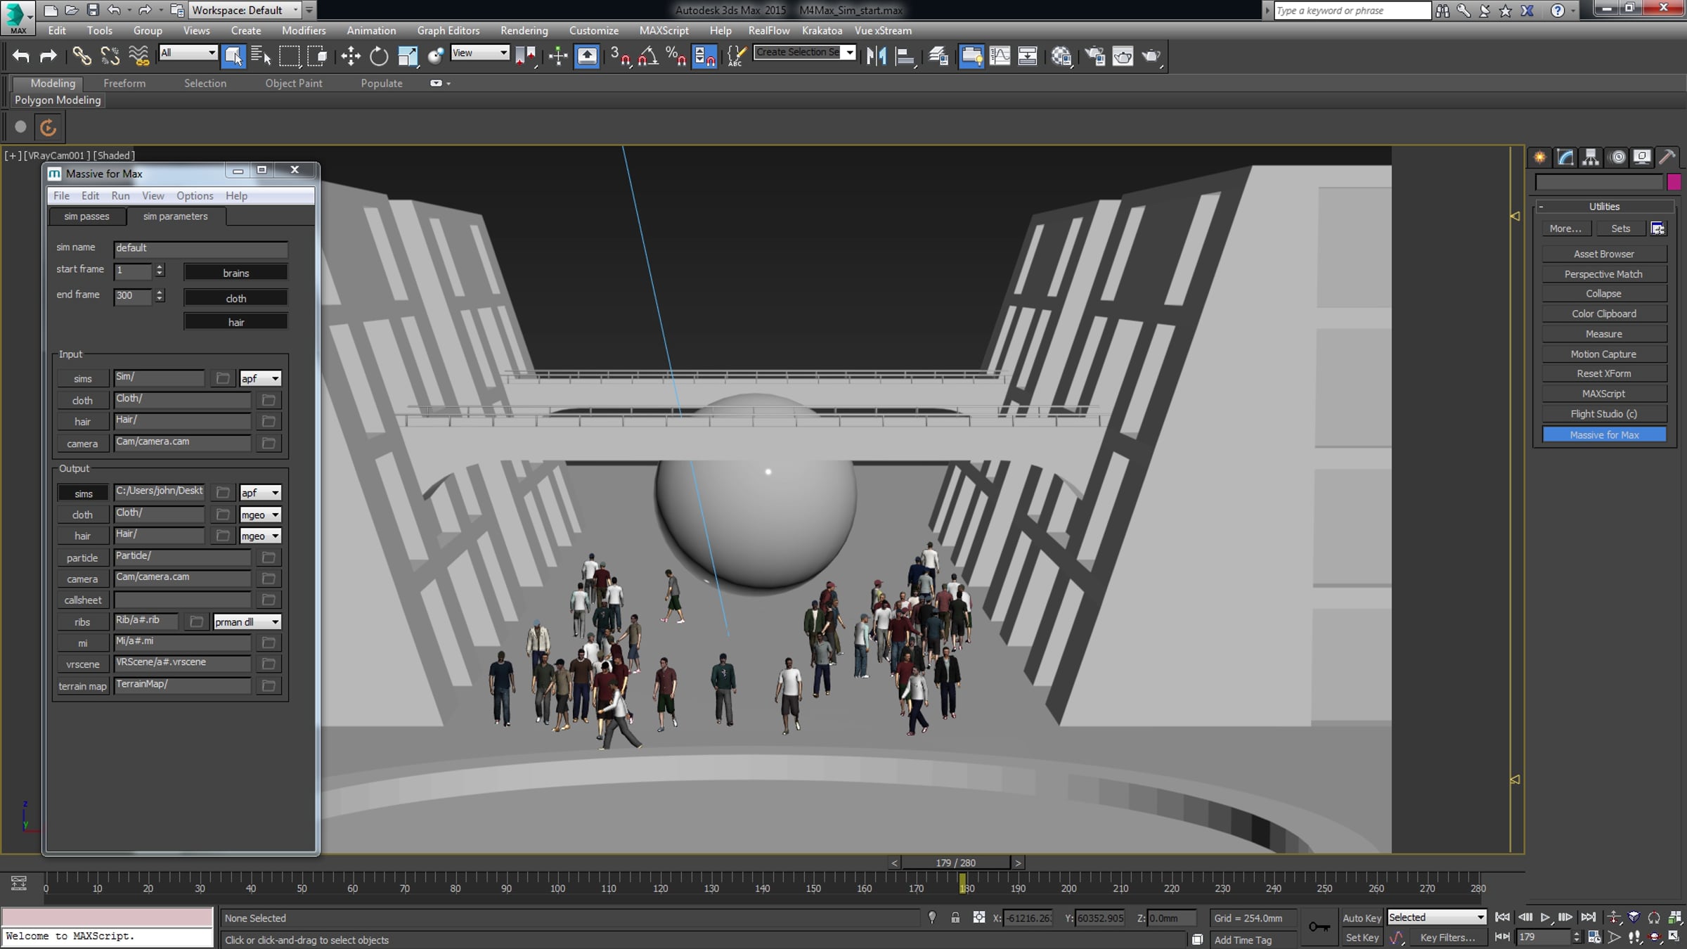Open the Layer Manager
The width and height of the screenshot is (1687, 949).
[x=938, y=56]
